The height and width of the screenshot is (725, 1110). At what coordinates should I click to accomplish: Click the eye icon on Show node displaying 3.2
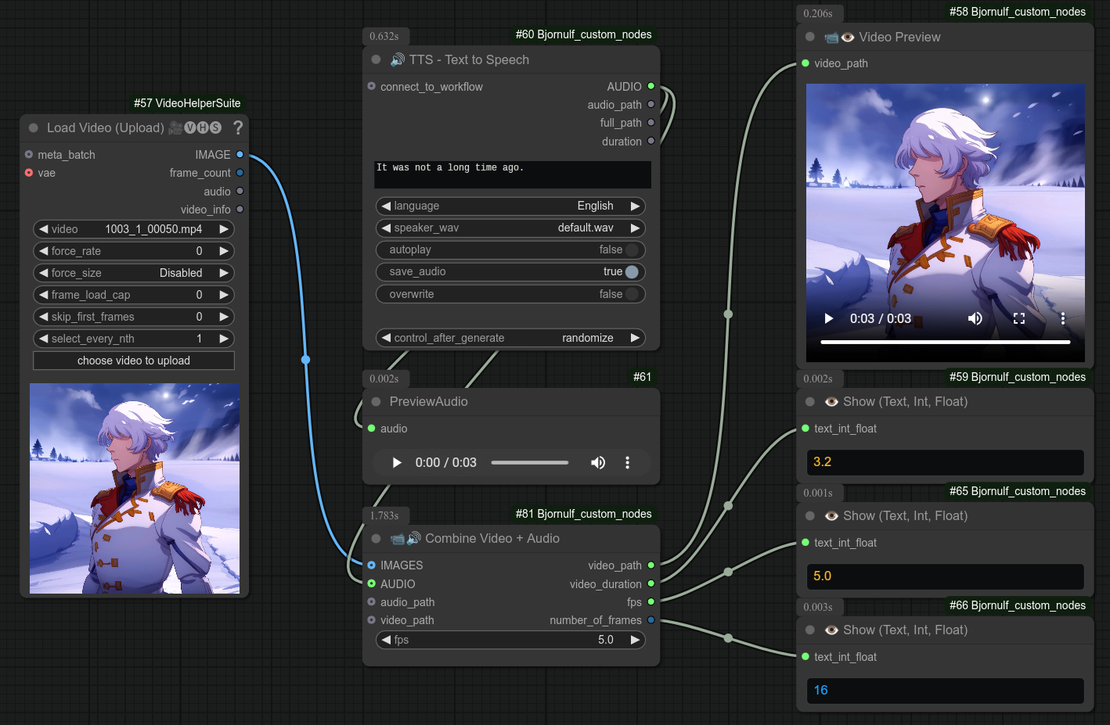(x=831, y=401)
